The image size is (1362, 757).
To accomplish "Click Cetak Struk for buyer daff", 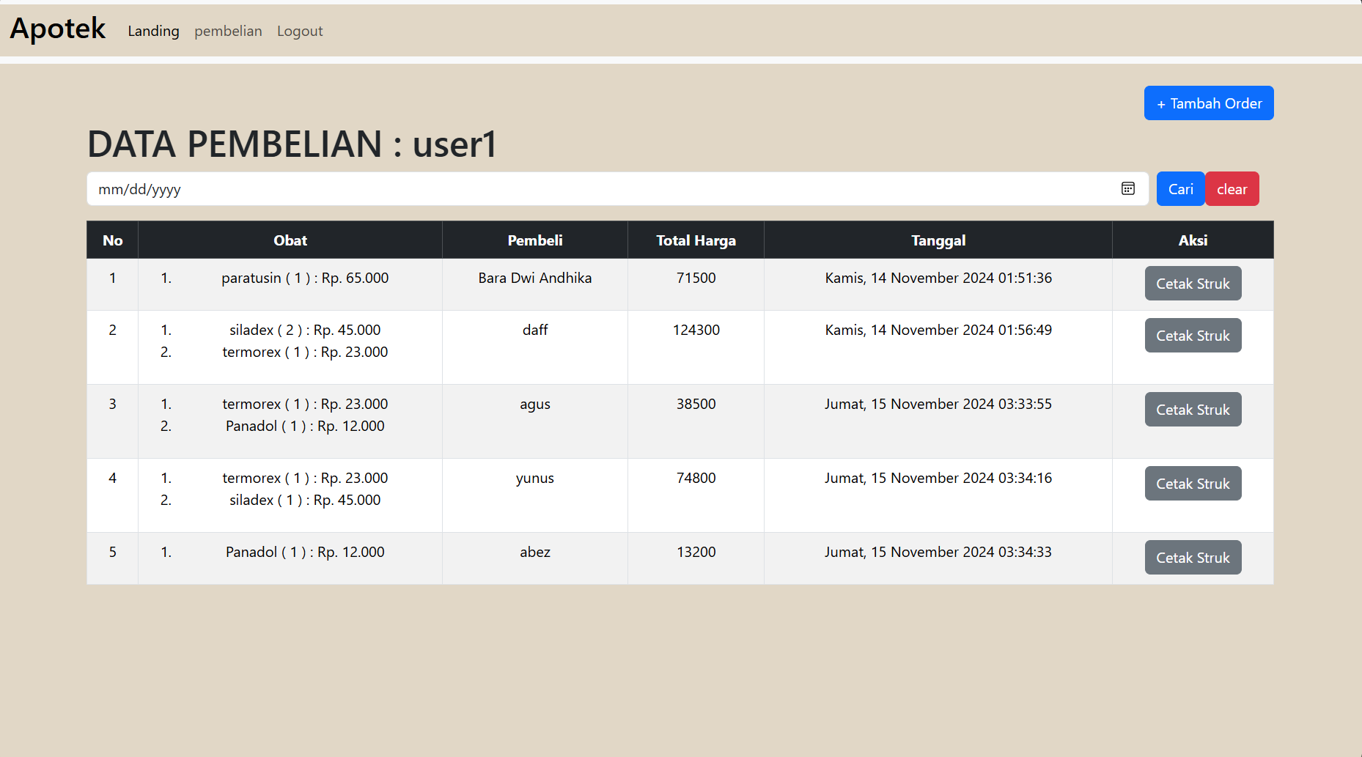I will pyautogui.click(x=1193, y=336).
